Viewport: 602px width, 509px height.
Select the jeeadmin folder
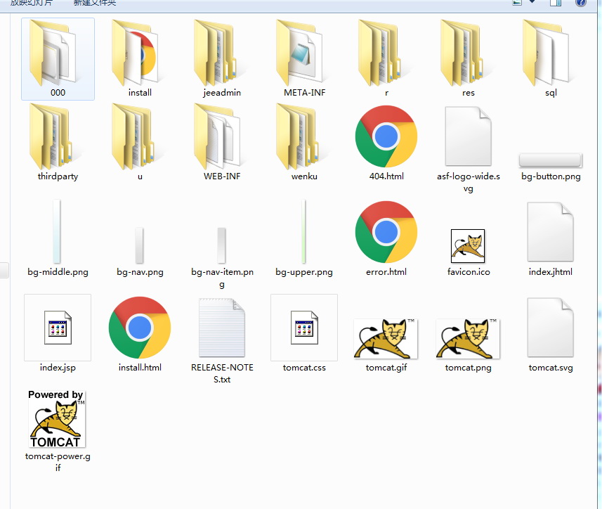(222, 59)
